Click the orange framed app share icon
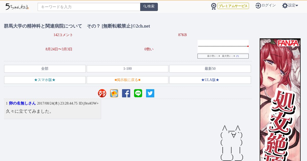Viewport: 307px width, 161px height. coord(114,93)
